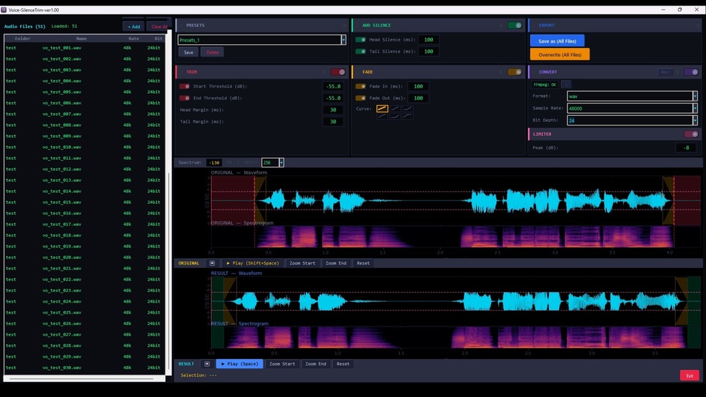Toggle the CONVERT master switch
This screenshot has width=706, height=397.
tap(691, 72)
